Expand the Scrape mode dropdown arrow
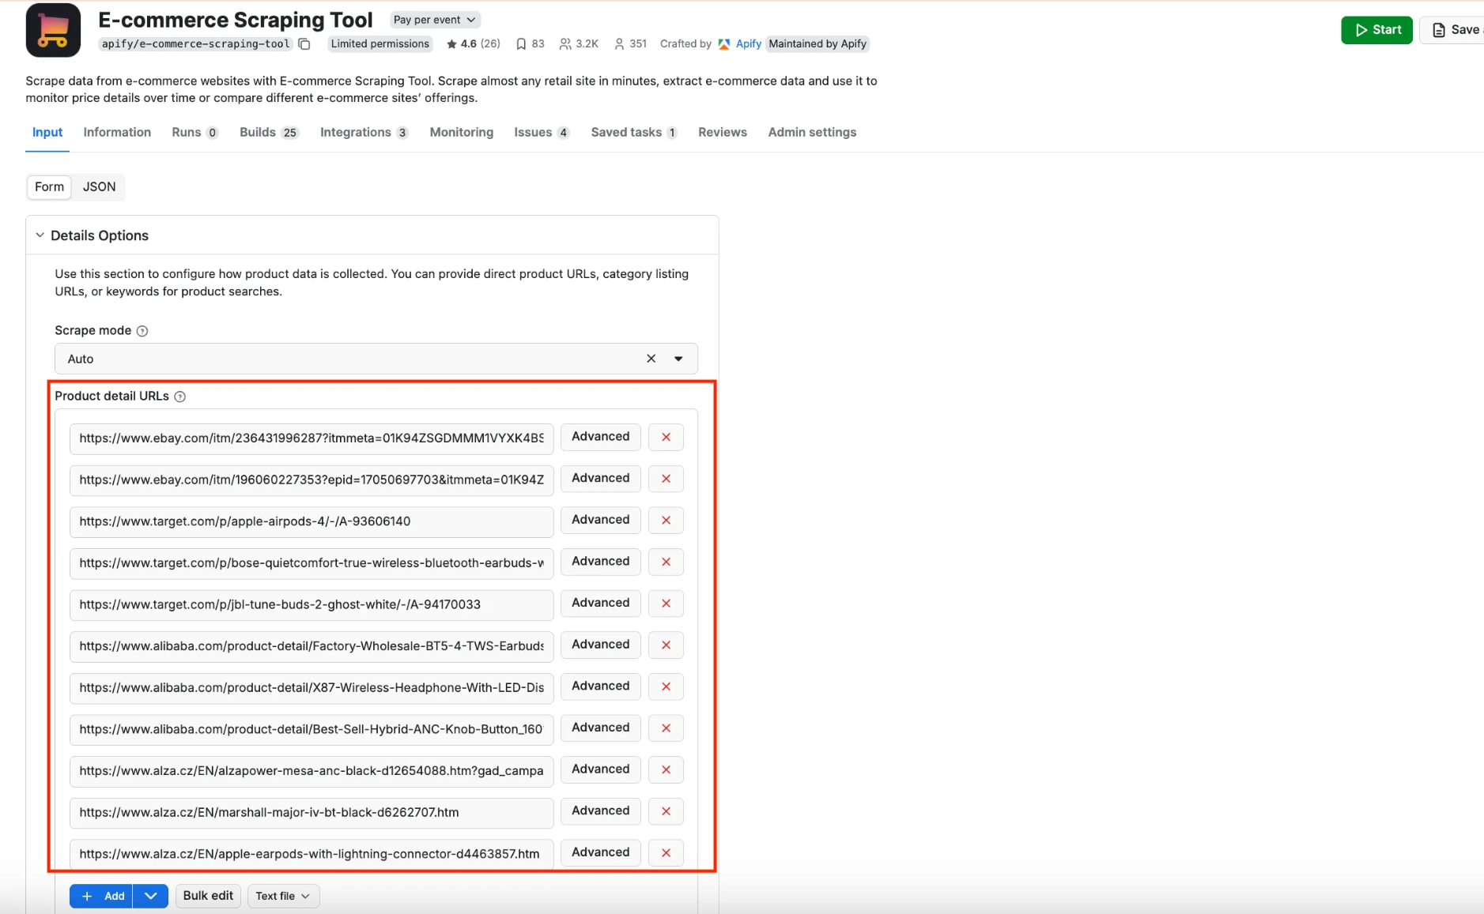Screen dimensions: 1484x914 678,358
